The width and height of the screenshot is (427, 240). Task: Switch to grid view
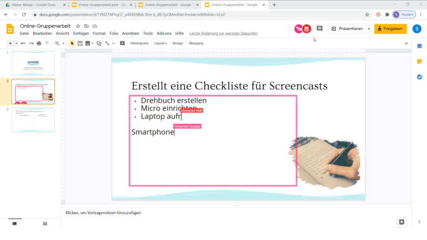click(45, 224)
